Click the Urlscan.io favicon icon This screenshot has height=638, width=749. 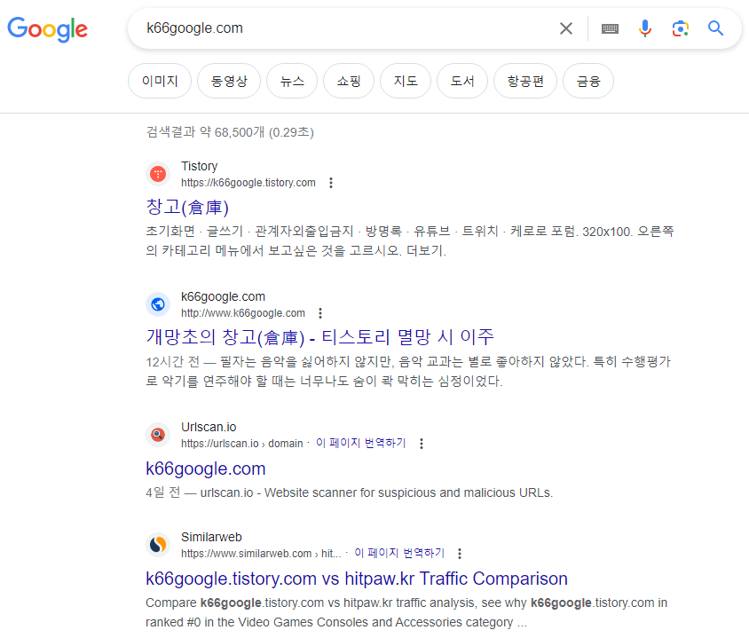[x=158, y=435]
